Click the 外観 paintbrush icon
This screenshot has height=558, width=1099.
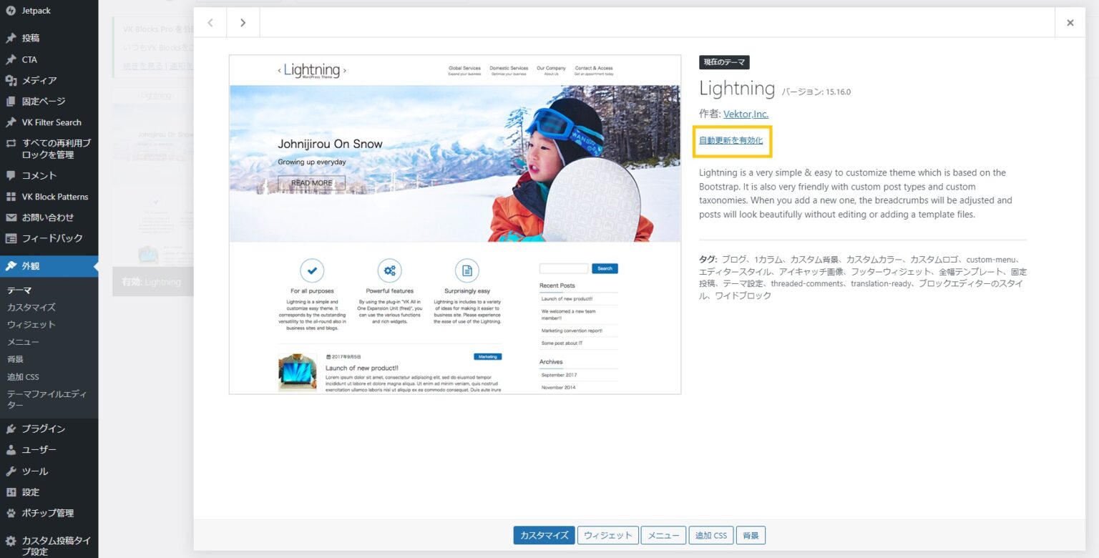pos(12,265)
